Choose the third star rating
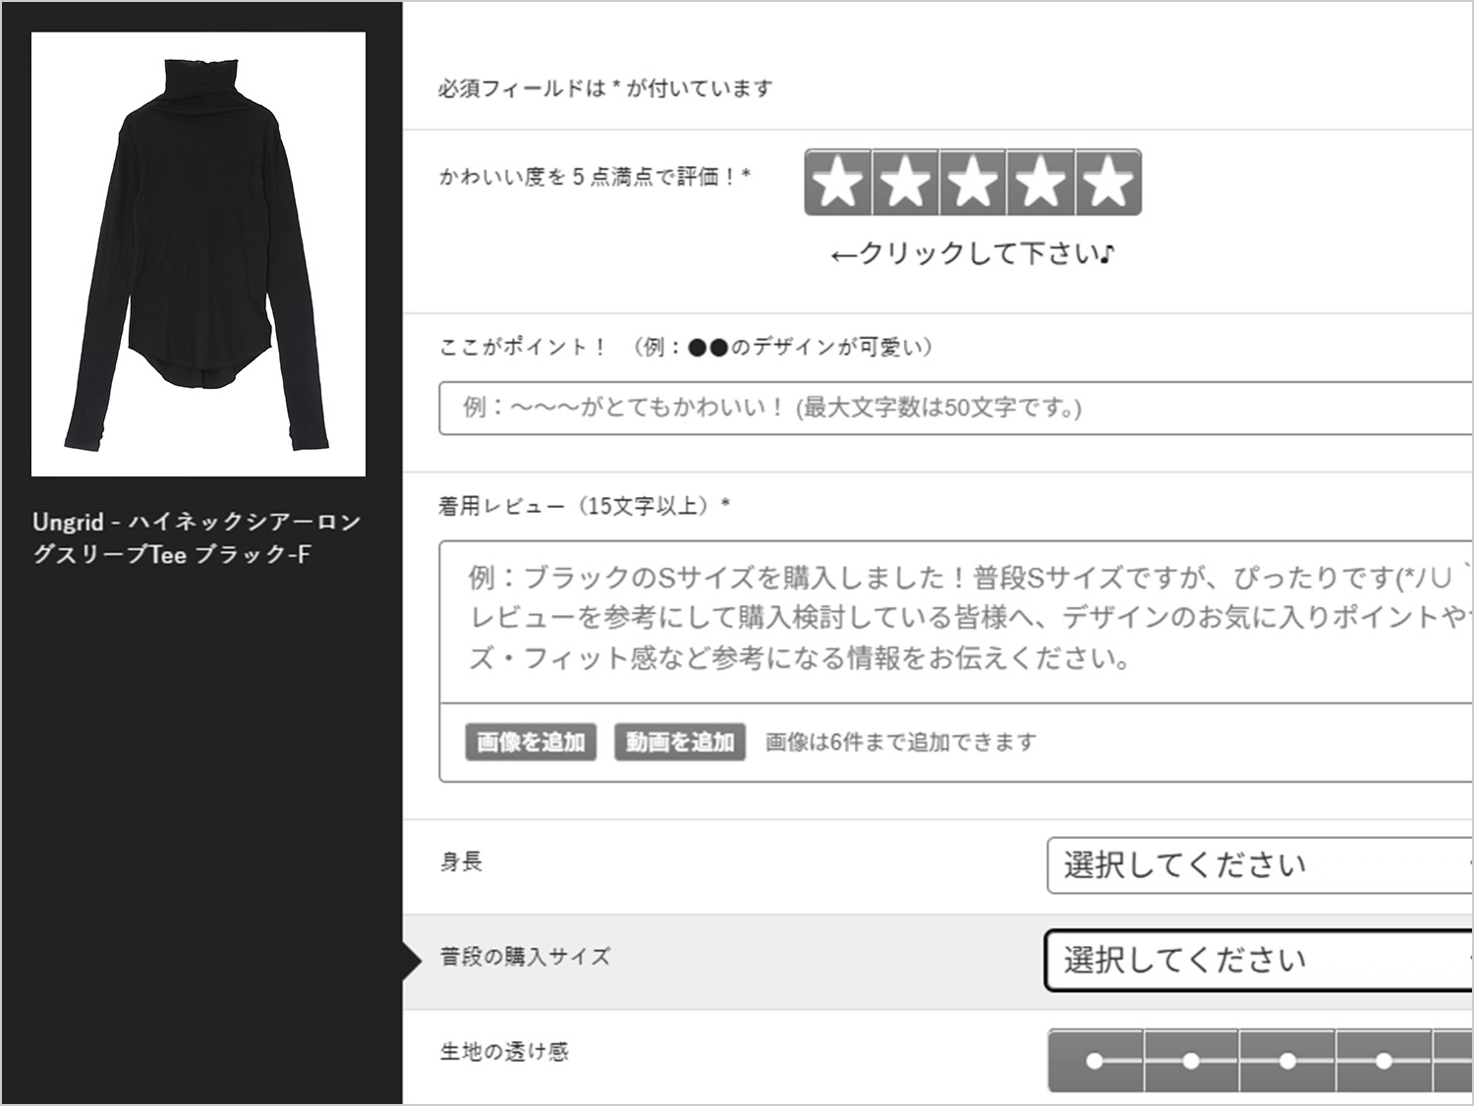Screen dimensions: 1474x1106 973,183
